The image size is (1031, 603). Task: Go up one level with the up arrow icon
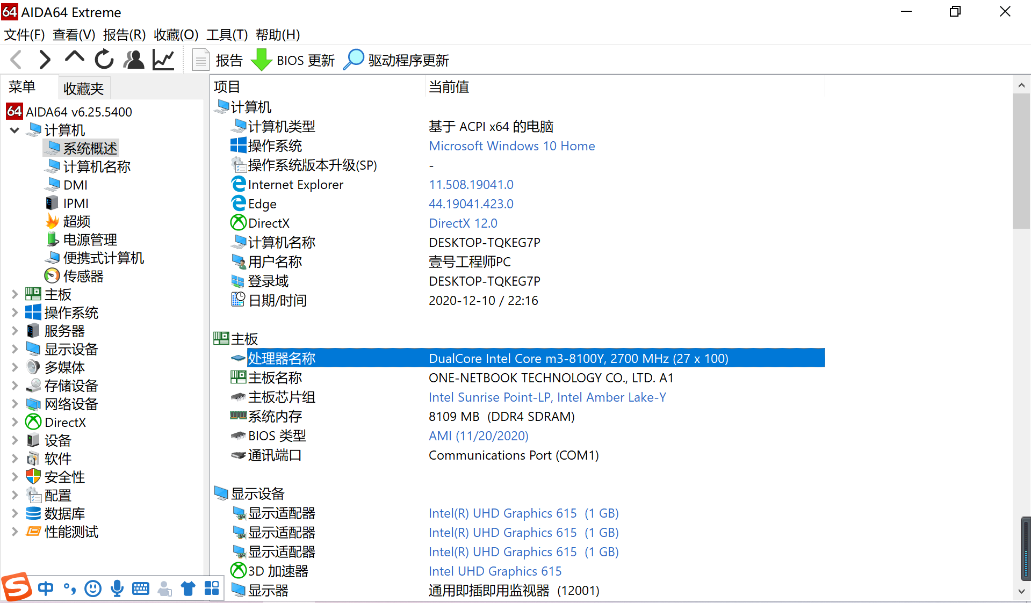(74, 58)
